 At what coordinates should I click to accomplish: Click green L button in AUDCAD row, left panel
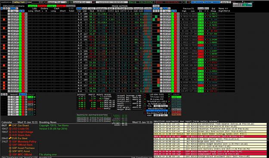20,14
